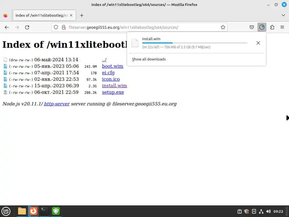Image resolution: width=289 pixels, height=217 pixels.
Task: Follow the http-server link
Action: (56, 104)
